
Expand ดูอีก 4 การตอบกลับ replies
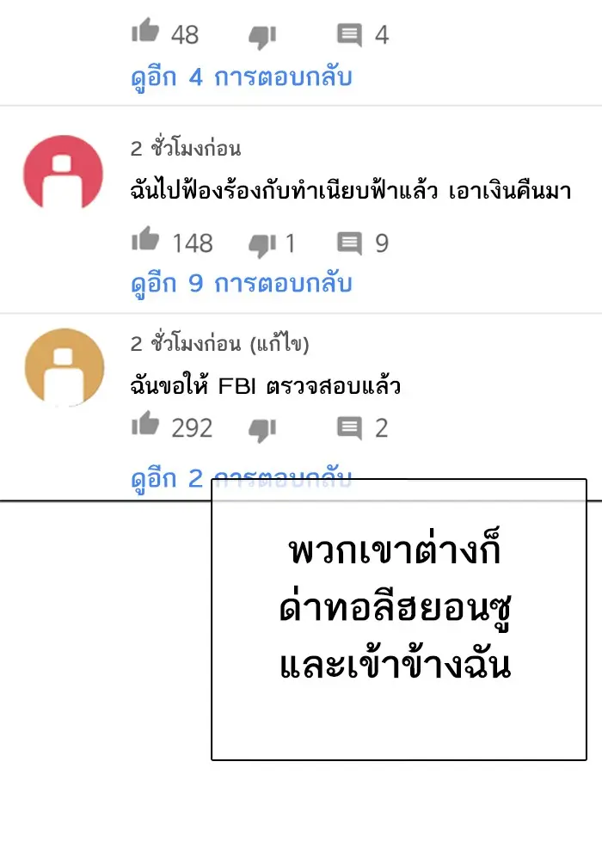point(242,77)
